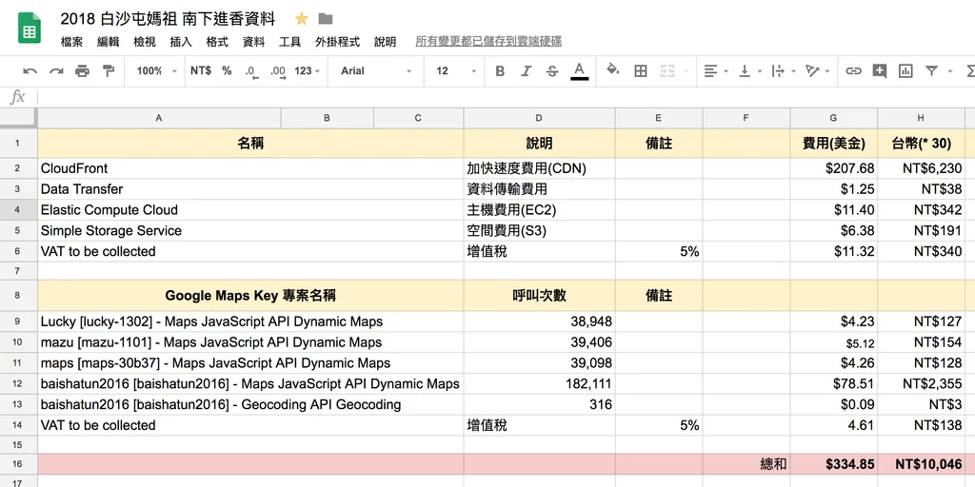Screen dimensions: 975x487
Task: Click the merge cells icon
Action: 667,70
